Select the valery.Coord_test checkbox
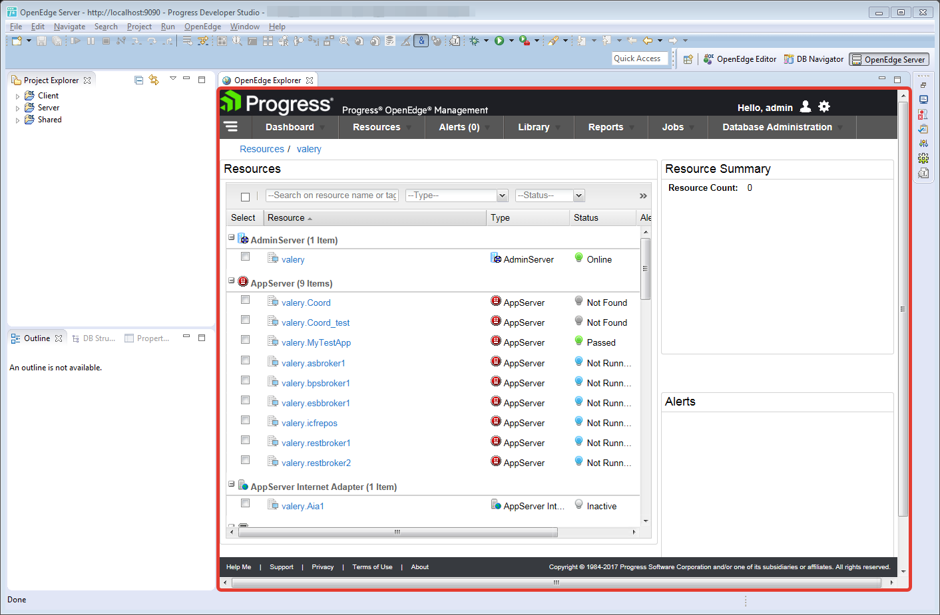Image resolution: width=940 pixels, height=615 pixels. [x=245, y=320]
